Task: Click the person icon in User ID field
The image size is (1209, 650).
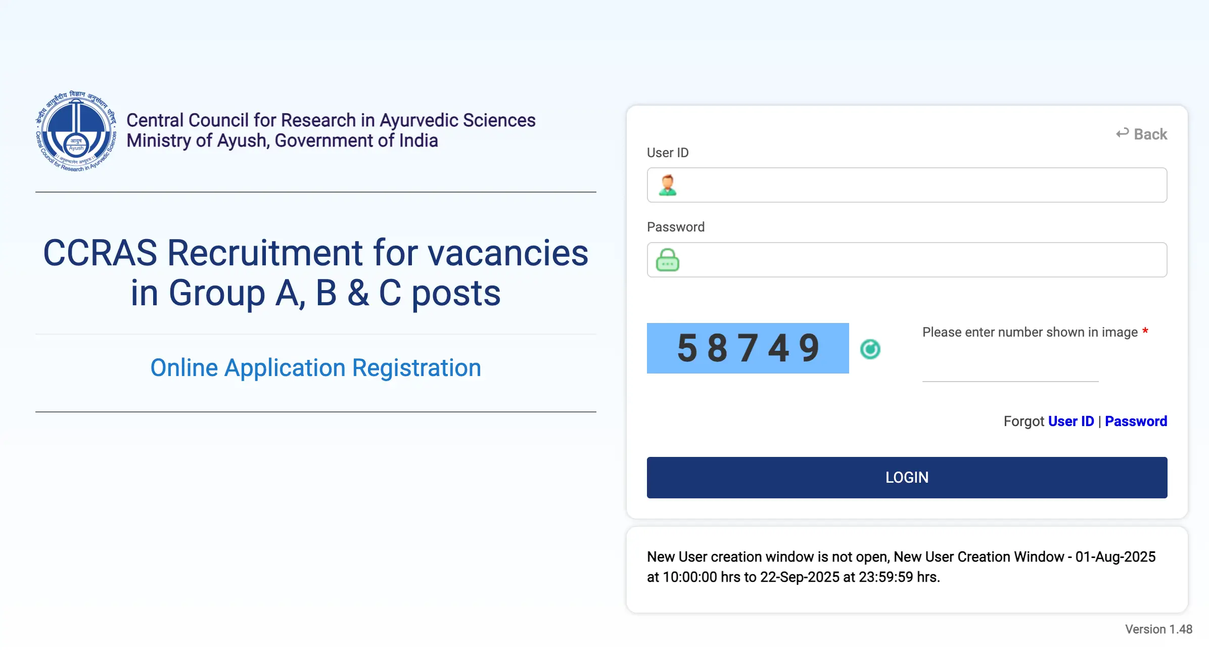Action: 668,185
